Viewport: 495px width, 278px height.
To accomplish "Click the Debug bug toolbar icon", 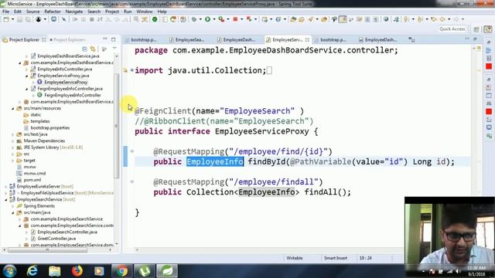I will [x=194, y=19].
